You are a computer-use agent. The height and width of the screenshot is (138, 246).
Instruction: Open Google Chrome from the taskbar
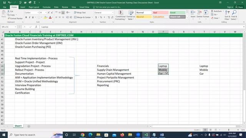click(x=83, y=135)
